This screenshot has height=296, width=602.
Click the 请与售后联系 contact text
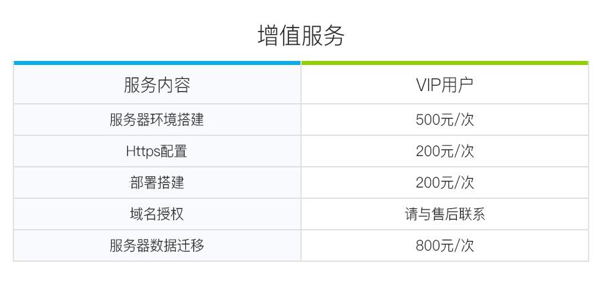pos(444,214)
